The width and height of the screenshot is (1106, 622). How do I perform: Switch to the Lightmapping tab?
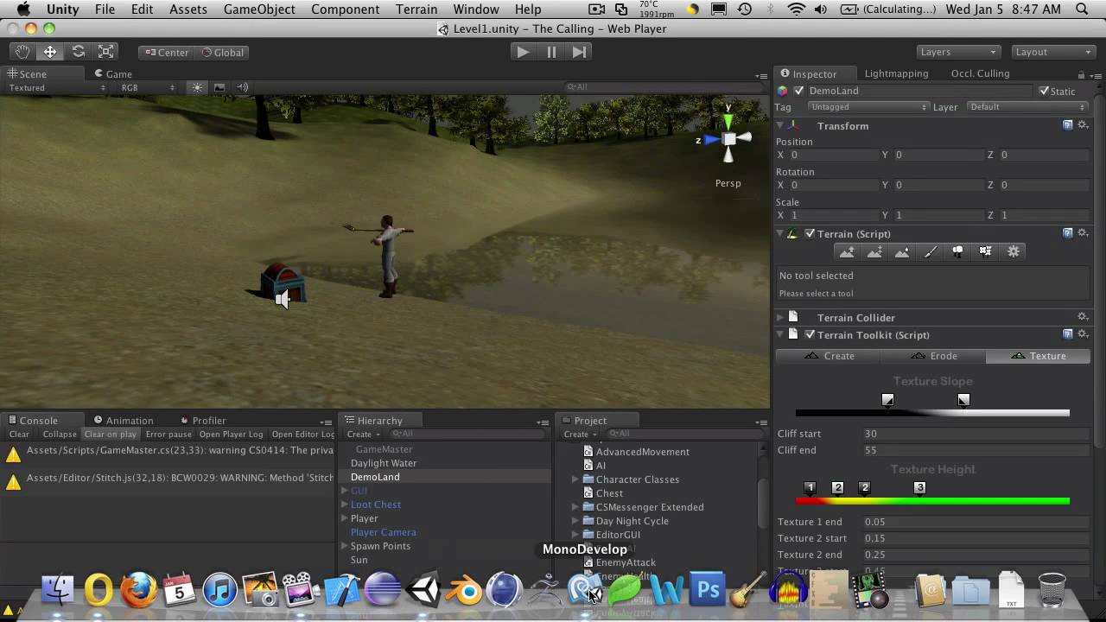click(x=896, y=73)
